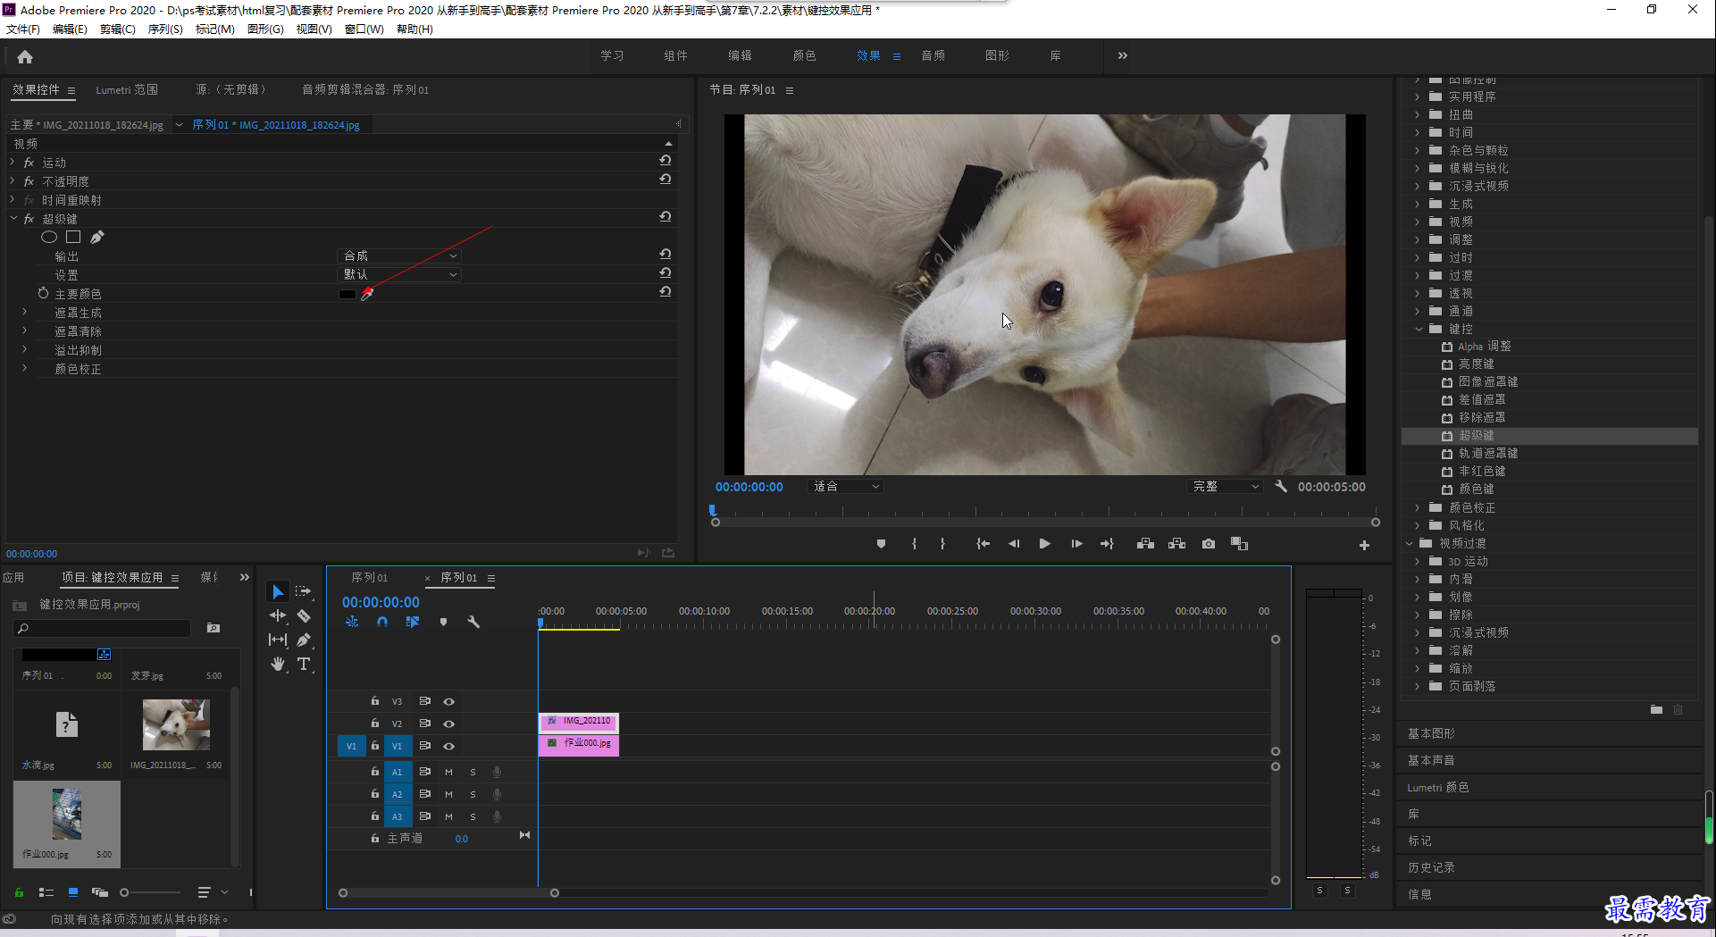Expand 遮罩生成 settings
The height and width of the screenshot is (937, 1716).
point(24,312)
